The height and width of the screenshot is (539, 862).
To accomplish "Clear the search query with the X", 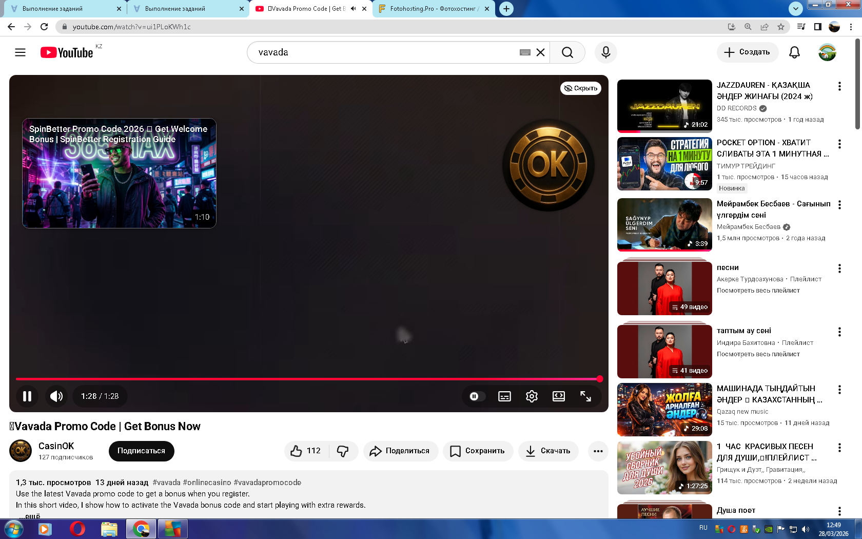I will (x=540, y=52).
